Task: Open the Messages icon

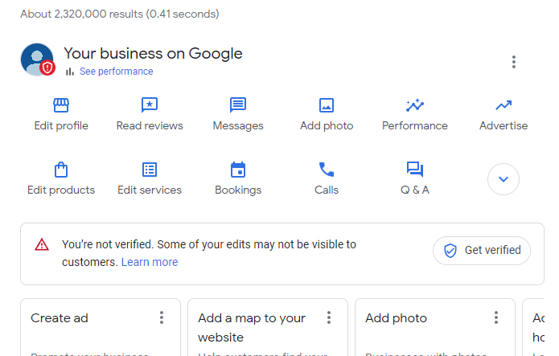Action: 238,105
